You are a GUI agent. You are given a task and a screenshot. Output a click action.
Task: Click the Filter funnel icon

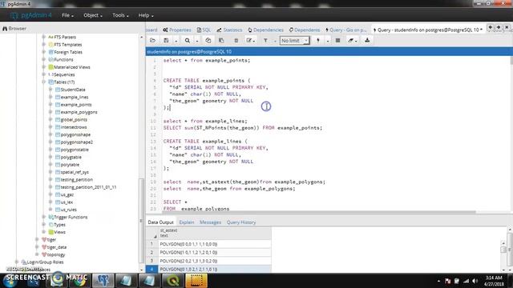click(265, 41)
